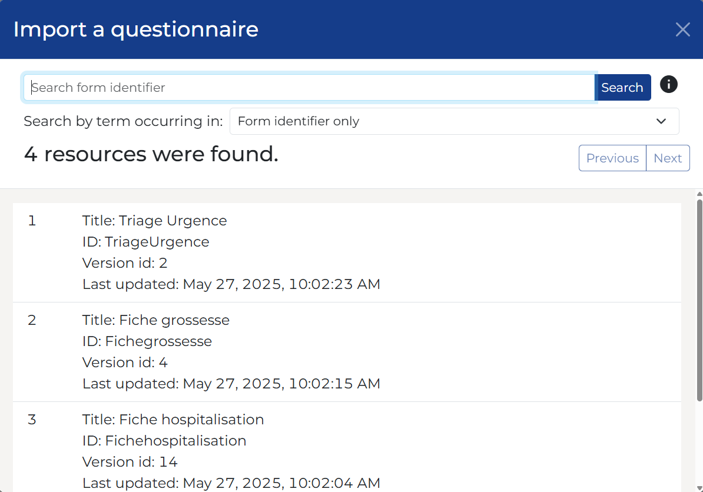
Task: Click the search info icon
Action: pos(668,84)
